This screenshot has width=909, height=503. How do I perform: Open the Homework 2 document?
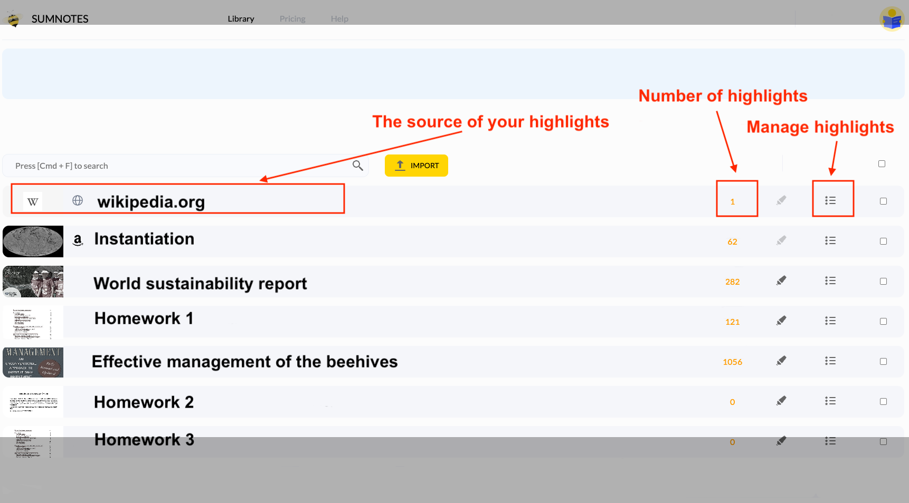coord(144,402)
